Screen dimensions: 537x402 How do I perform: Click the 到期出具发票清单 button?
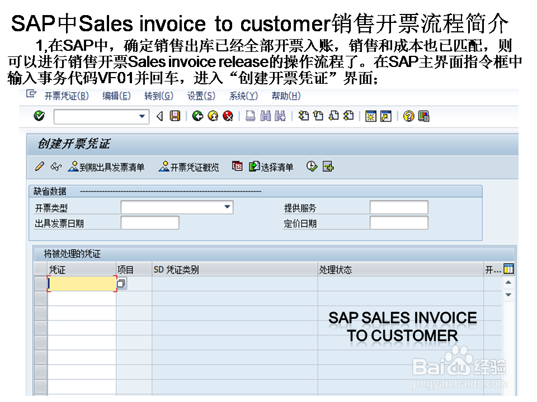click(x=106, y=167)
